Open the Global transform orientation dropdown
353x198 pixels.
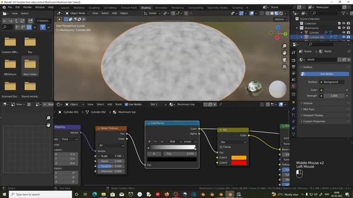152,13
